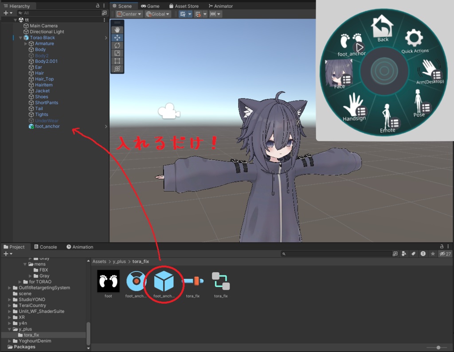The width and height of the screenshot is (454, 352).
Task: Click the search-by-label tag icon
Action: pos(414,254)
